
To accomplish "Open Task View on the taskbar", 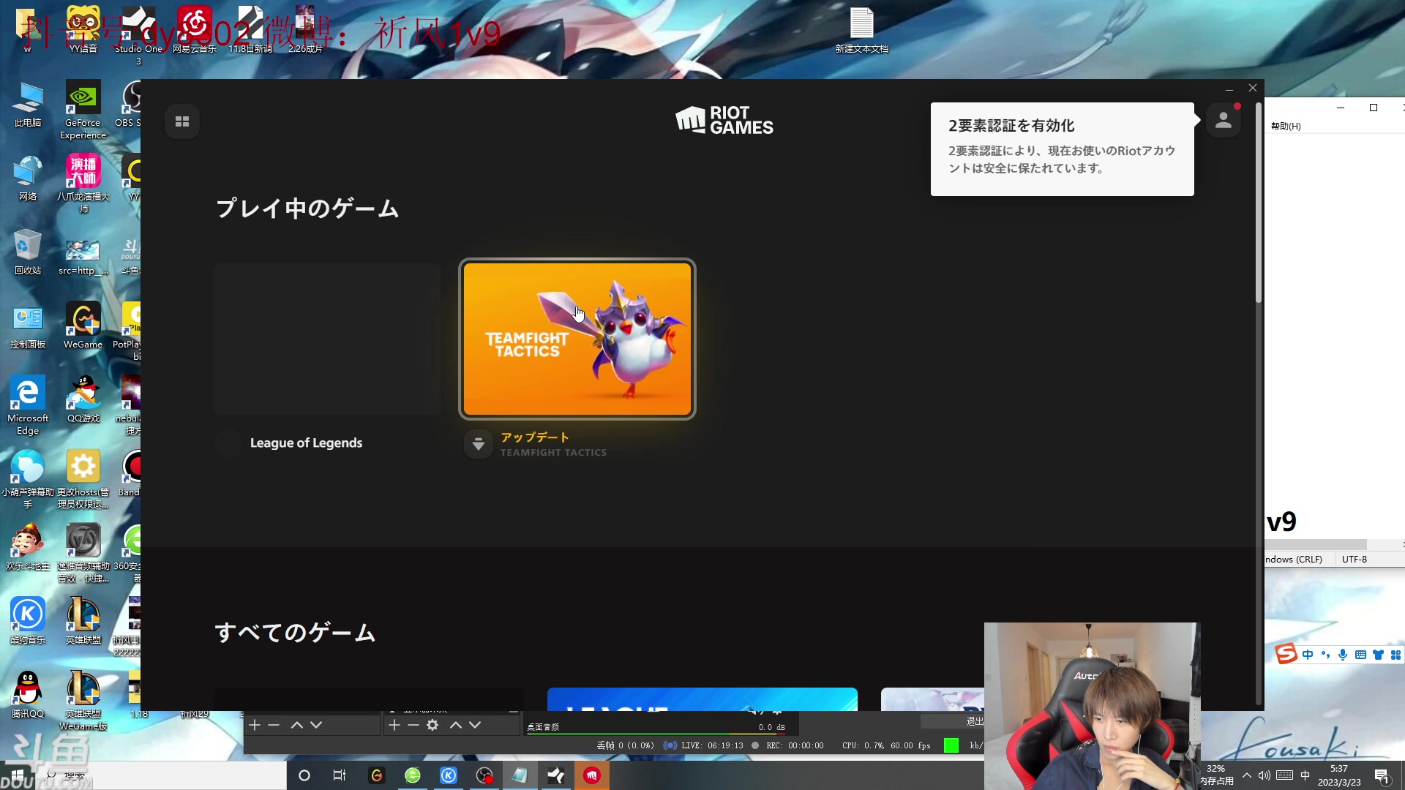I will pyautogui.click(x=340, y=775).
